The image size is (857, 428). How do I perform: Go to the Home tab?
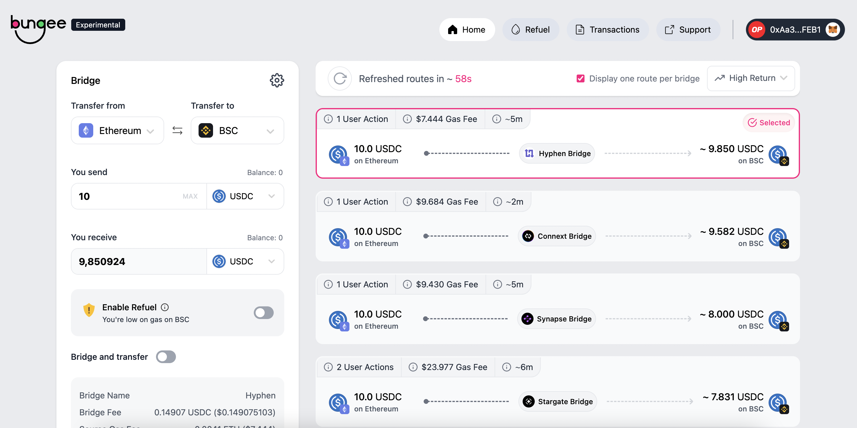(x=467, y=30)
